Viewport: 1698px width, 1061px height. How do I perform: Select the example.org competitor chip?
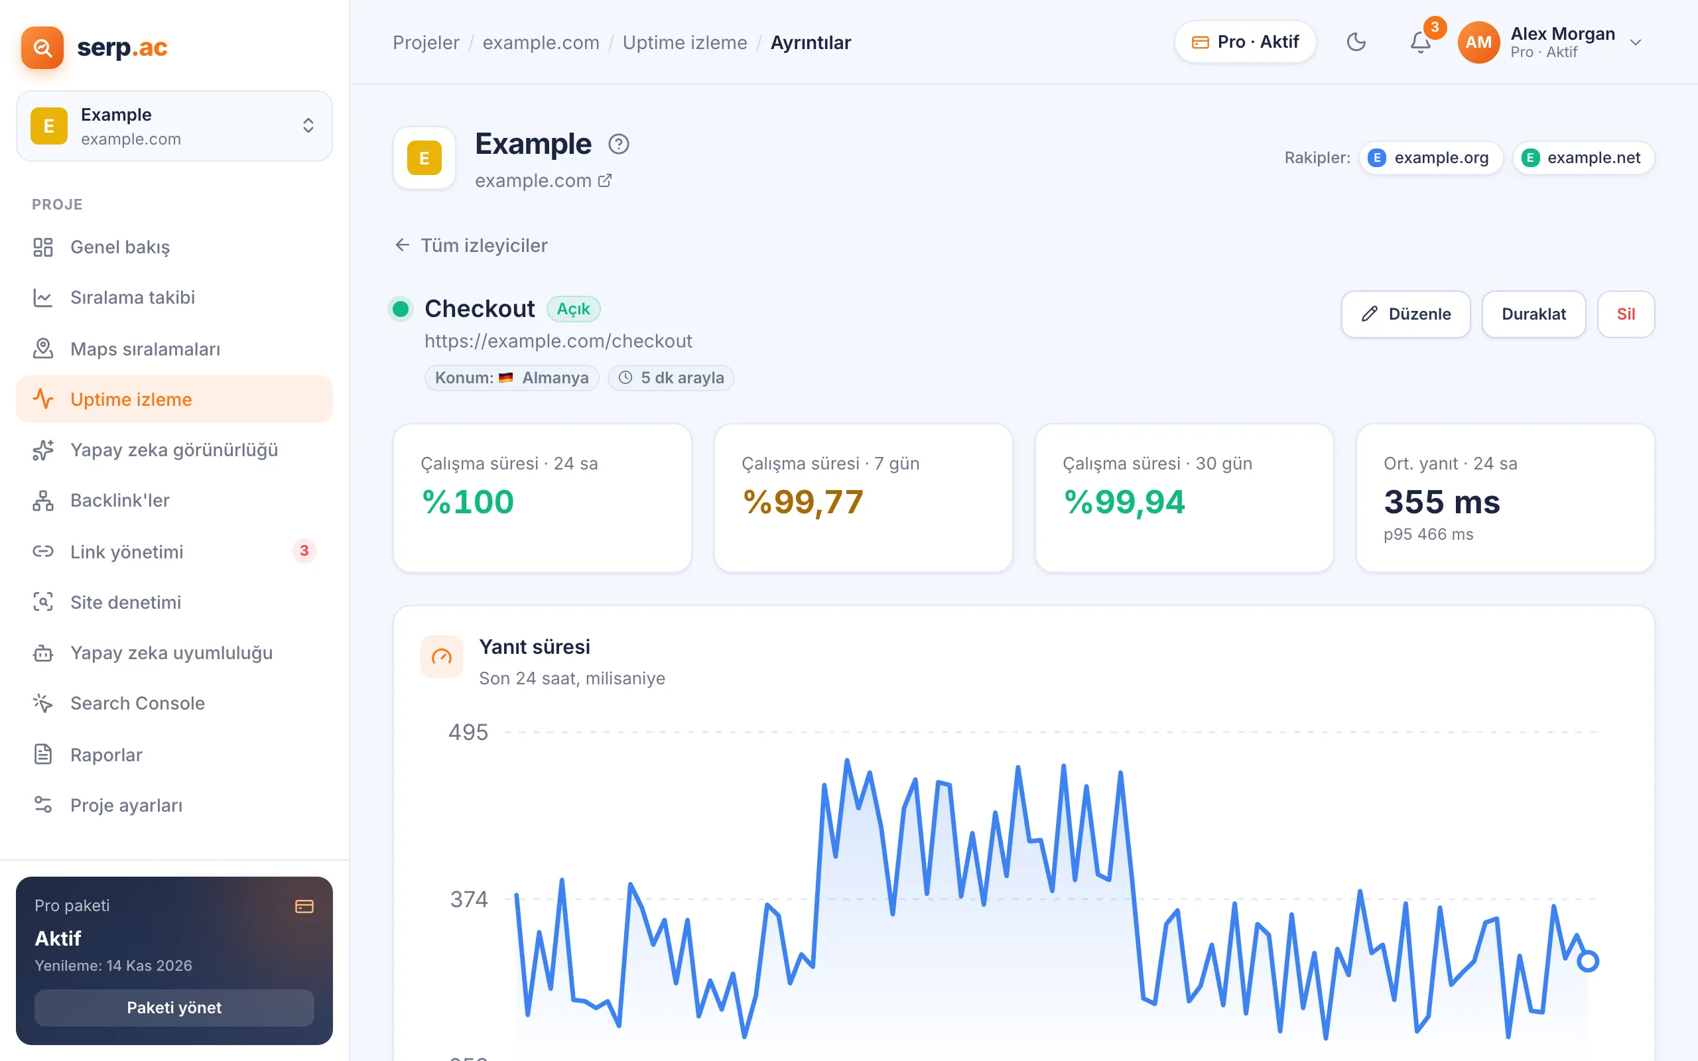tap(1431, 158)
